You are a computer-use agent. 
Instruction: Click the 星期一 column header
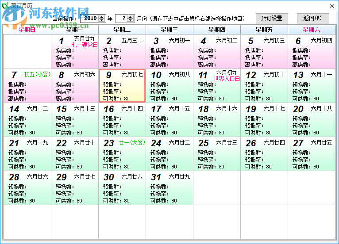(75, 30)
